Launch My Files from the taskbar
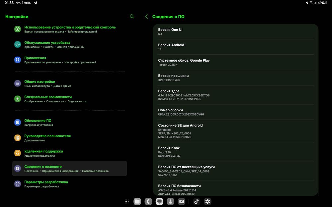The height and width of the screenshot is (207, 332). pos(137,201)
